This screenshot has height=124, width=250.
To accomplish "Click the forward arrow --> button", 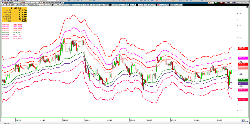I will [x=75, y=5].
